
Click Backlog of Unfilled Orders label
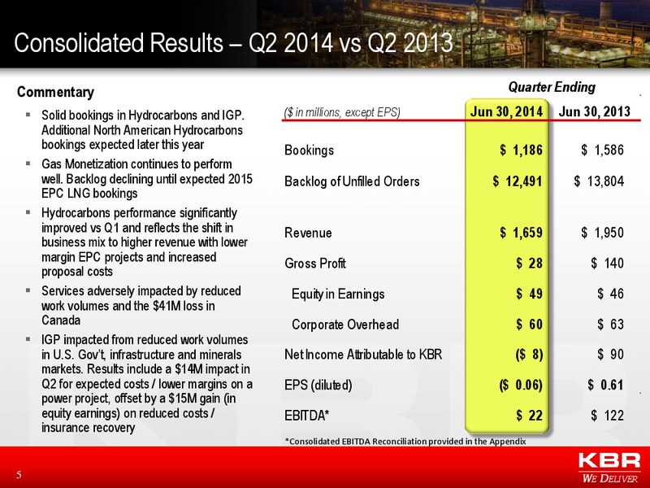point(352,181)
